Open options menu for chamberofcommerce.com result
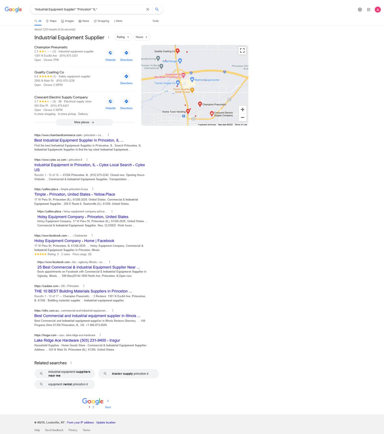The height and width of the screenshot is (434, 384). (x=108, y=135)
